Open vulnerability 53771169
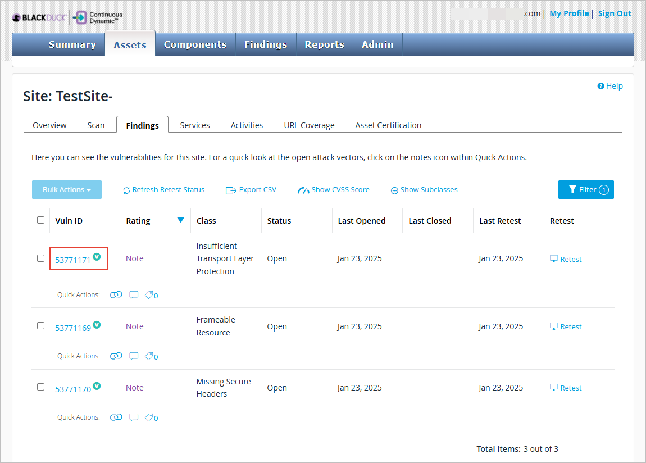The image size is (646, 463). [73, 328]
